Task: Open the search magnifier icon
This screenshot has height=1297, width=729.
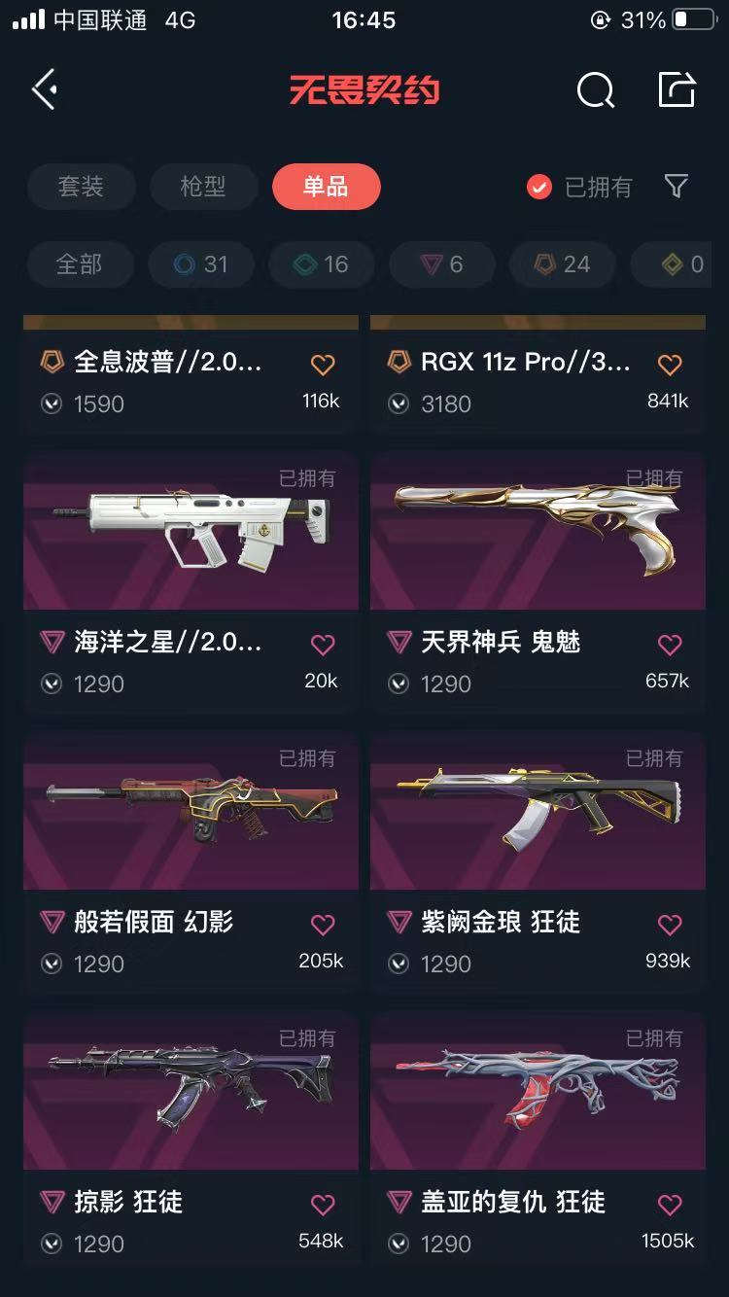Action: tap(596, 90)
